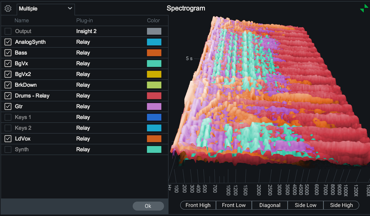Uncheck the BgVx2 checkbox
The width and height of the screenshot is (370, 216).
click(x=8, y=74)
